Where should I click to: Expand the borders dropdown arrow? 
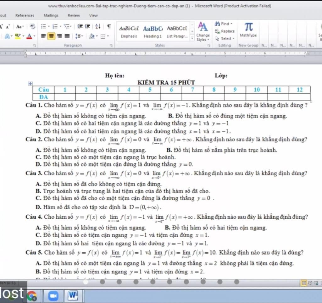pyautogui.click(x=108, y=36)
